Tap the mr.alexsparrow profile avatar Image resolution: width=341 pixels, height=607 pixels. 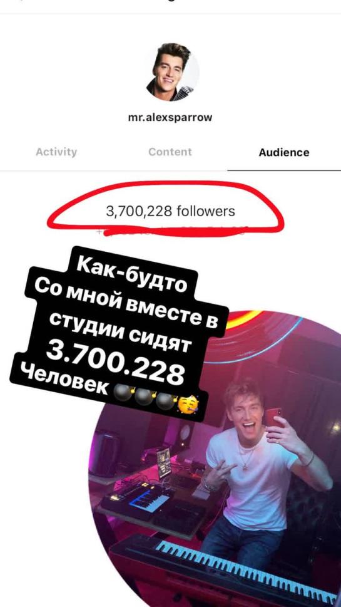[x=173, y=72]
